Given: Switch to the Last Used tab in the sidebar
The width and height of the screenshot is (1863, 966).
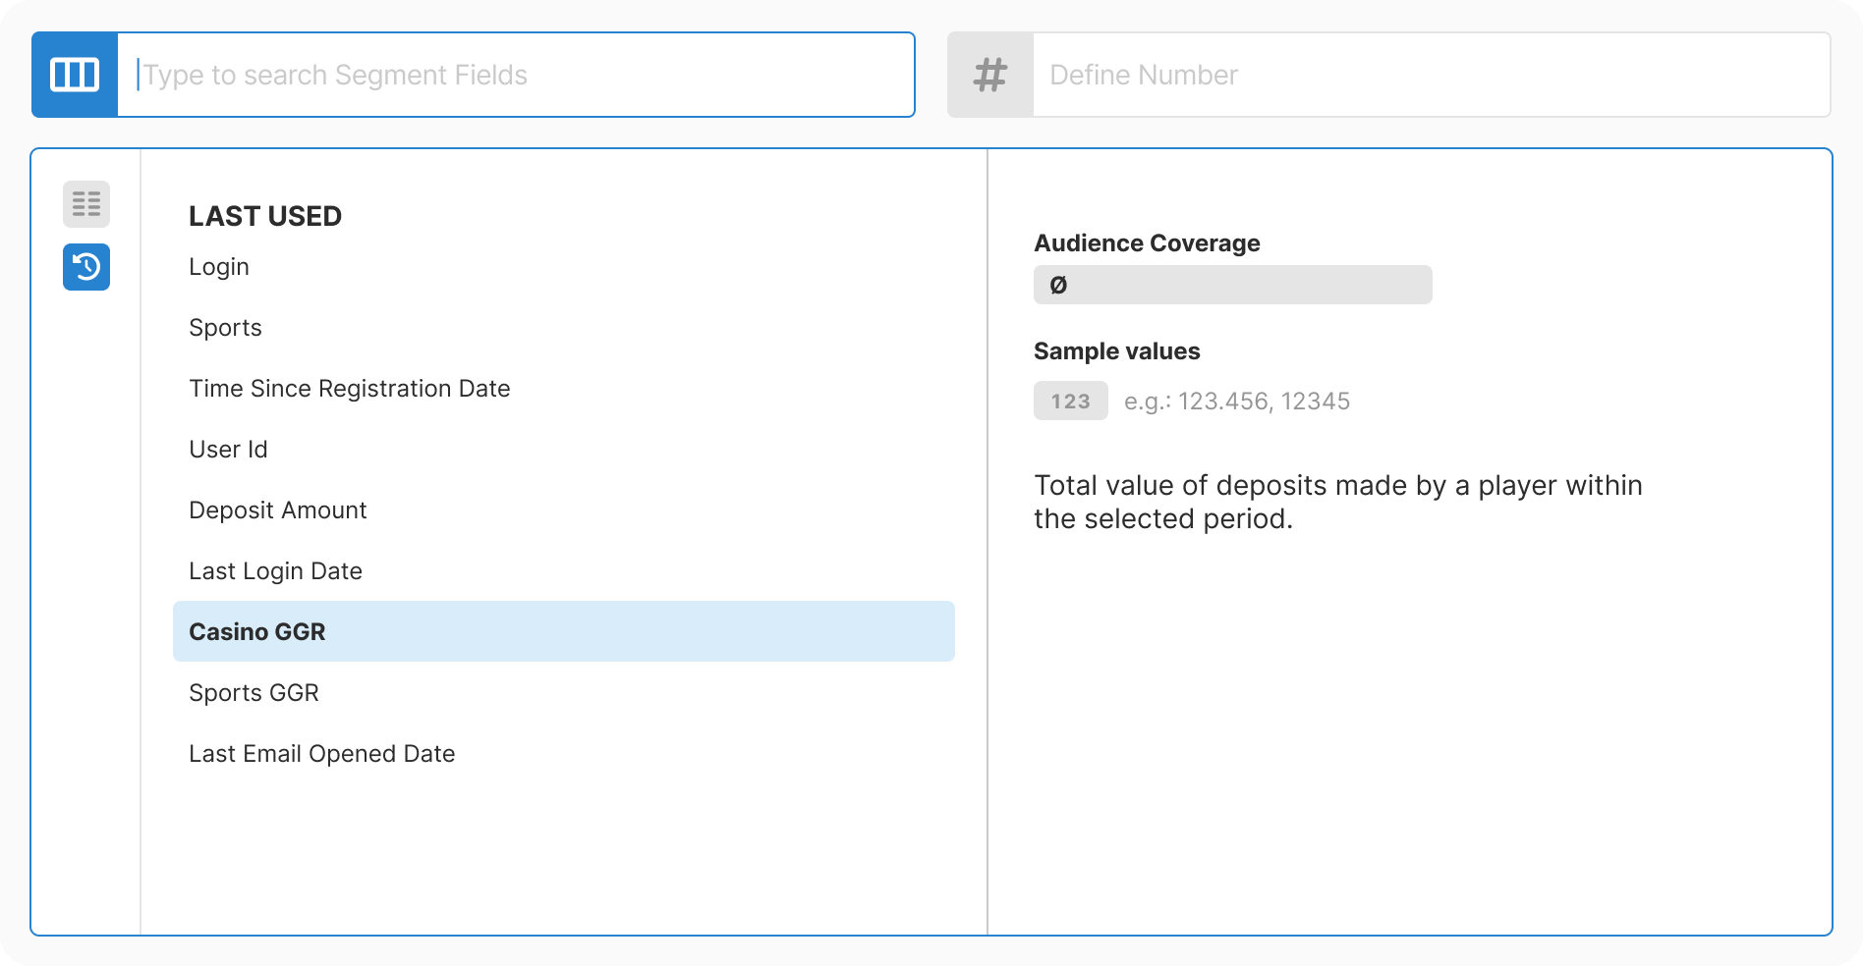Looking at the screenshot, I should [x=85, y=267].
